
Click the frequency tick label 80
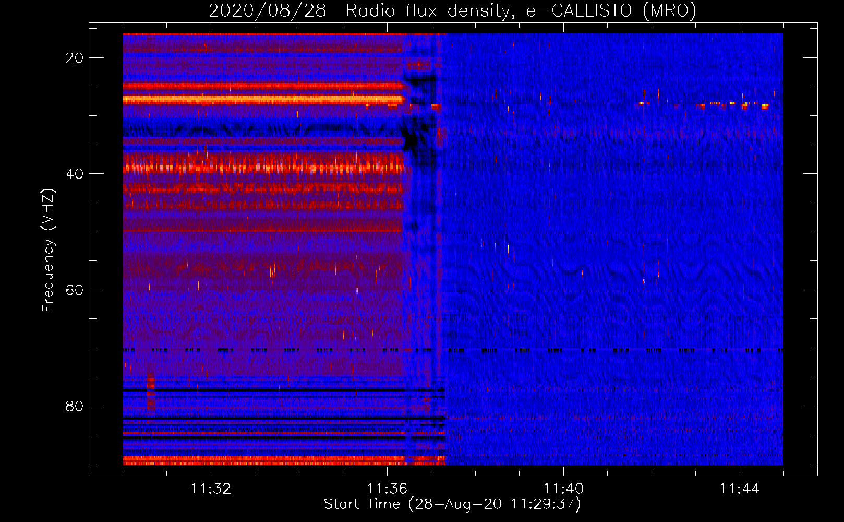pos(75,406)
